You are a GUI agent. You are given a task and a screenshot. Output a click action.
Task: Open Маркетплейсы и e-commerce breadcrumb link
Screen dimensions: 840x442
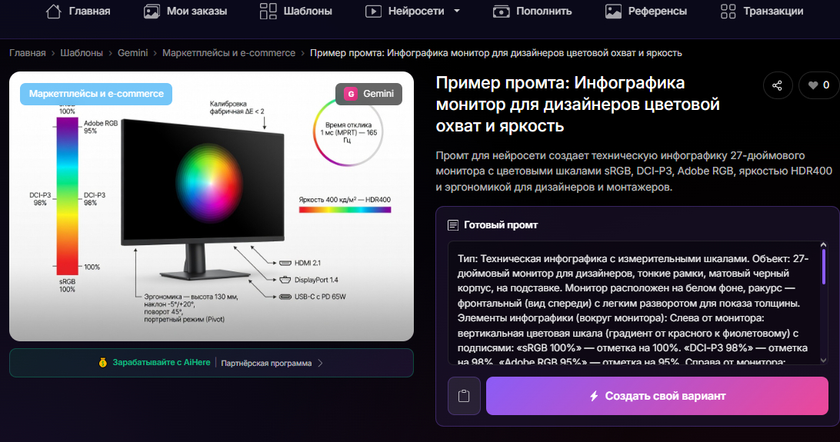(228, 53)
